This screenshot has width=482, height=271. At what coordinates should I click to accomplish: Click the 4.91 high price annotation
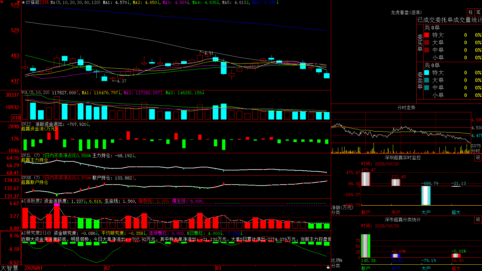209,53
